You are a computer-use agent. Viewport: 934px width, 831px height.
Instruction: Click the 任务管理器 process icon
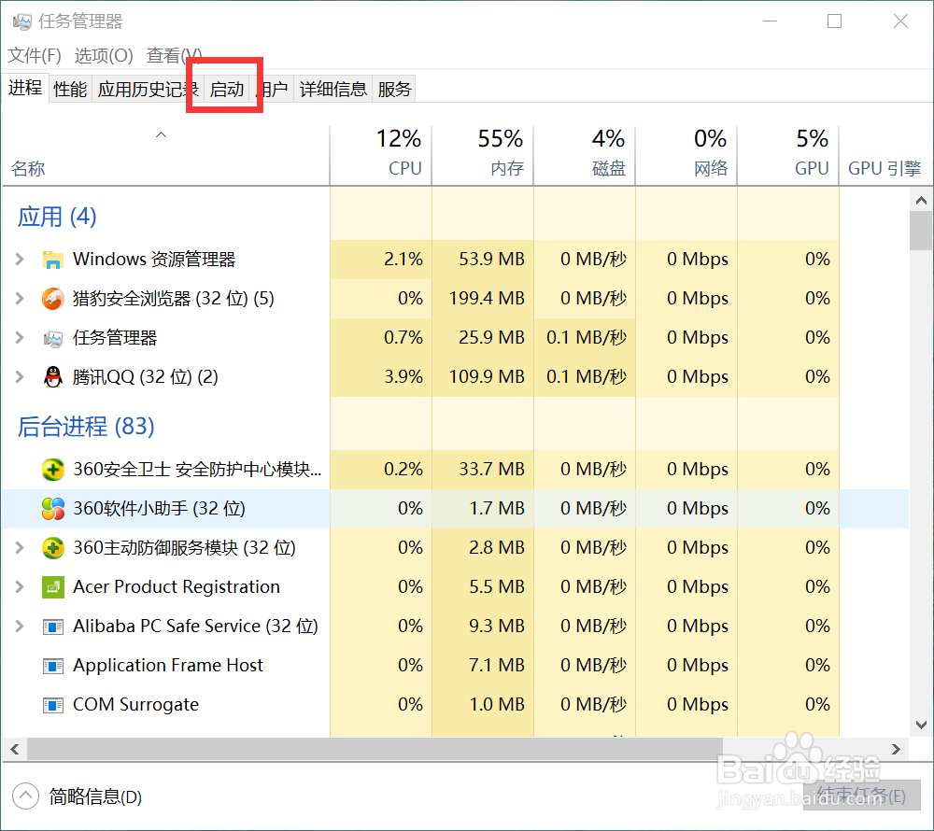tap(53, 337)
